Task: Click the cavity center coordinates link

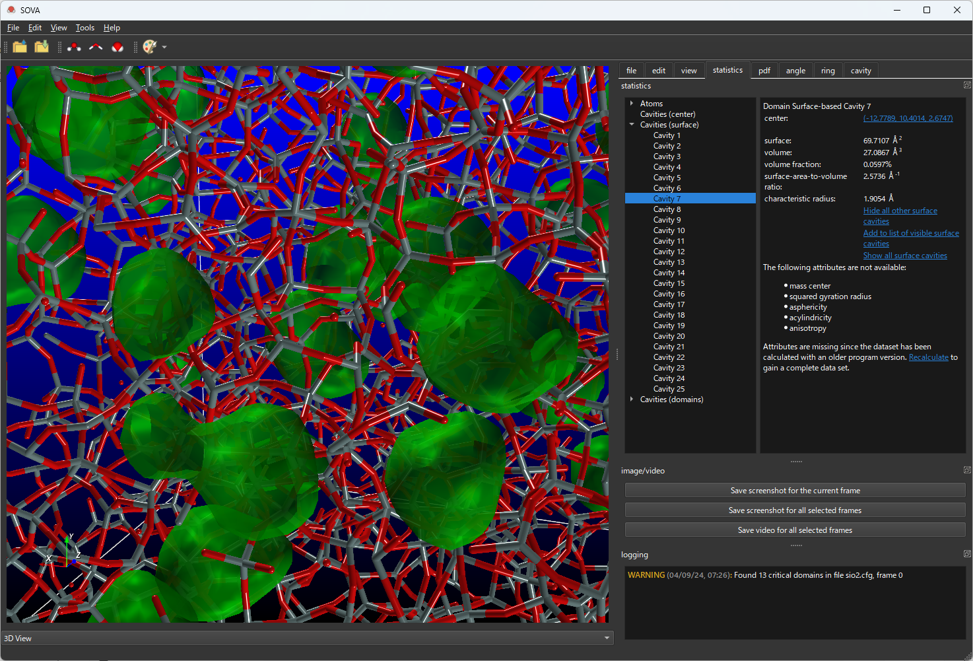Action: 908,118
